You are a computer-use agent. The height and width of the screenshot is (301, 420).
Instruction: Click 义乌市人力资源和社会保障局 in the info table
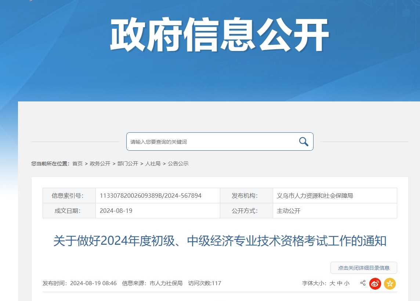click(315, 196)
